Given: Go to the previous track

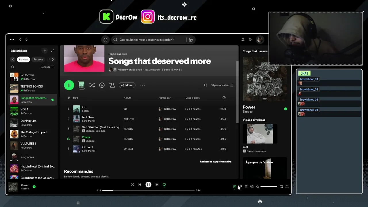Looking at the screenshot, I should coord(140,185).
